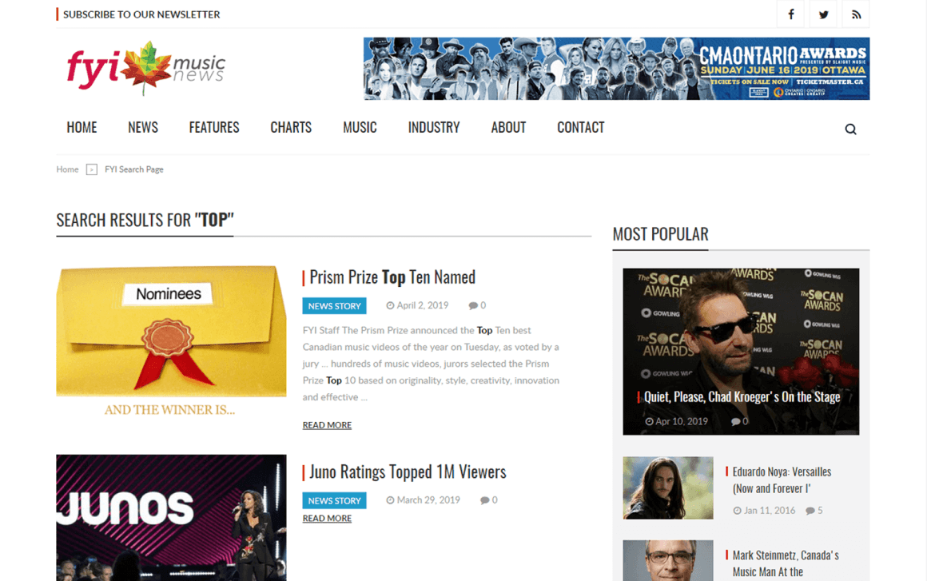This screenshot has height=581, width=927.
Task: Click comment bubble icon for Juno Ratings story
Action: click(x=485, y=500)
